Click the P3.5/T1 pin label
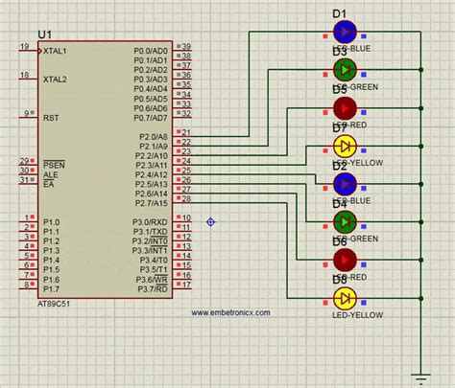Viewport: 455px width, 388px height. [154, 270]
